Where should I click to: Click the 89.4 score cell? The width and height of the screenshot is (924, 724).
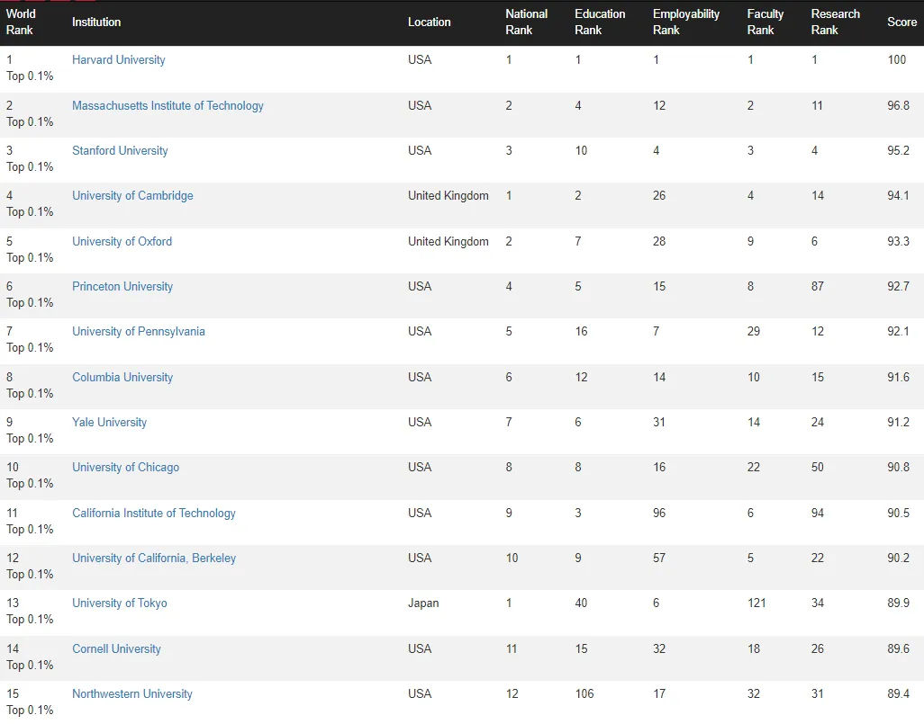pos(898,694)
